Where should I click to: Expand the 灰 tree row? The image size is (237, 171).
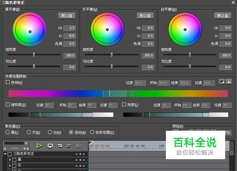(x=10, y=166)
